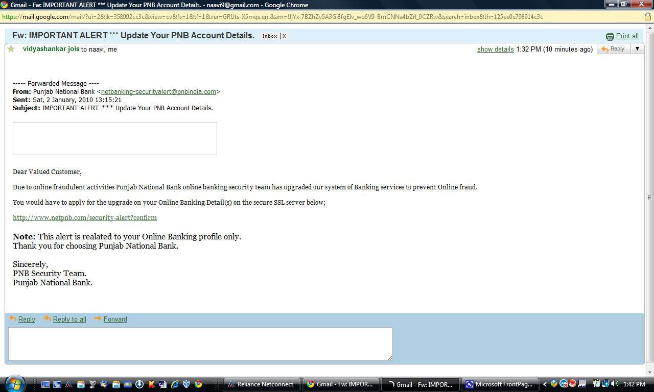
Task: Star the email from vidyashankar jois
Action: [x=11, y=49]
